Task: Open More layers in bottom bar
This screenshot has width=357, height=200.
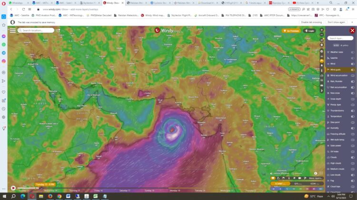Action: pyautogui.click(x=316, y=178)
